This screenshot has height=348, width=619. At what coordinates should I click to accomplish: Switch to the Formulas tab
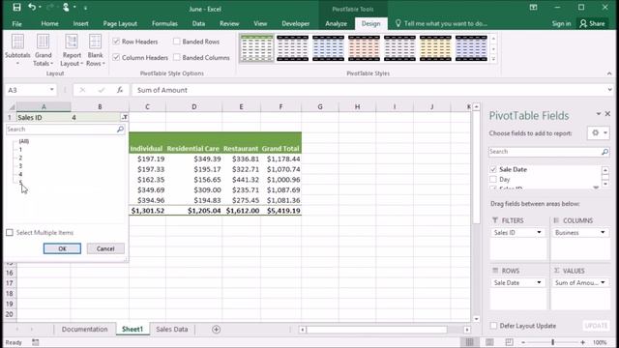coord(164,23)
